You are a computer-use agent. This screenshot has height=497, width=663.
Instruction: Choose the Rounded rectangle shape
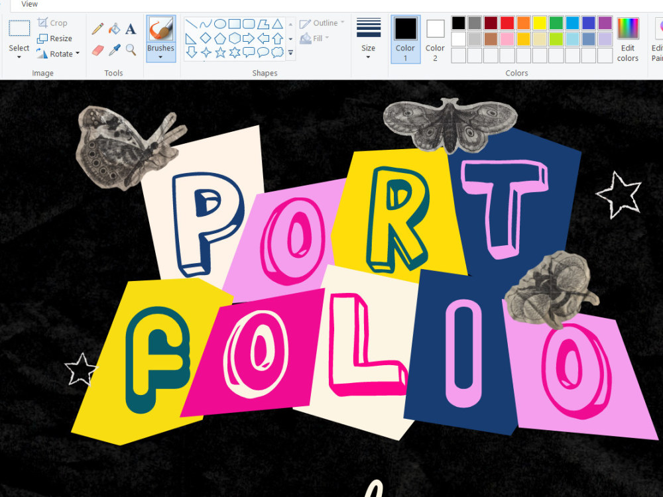249,24
